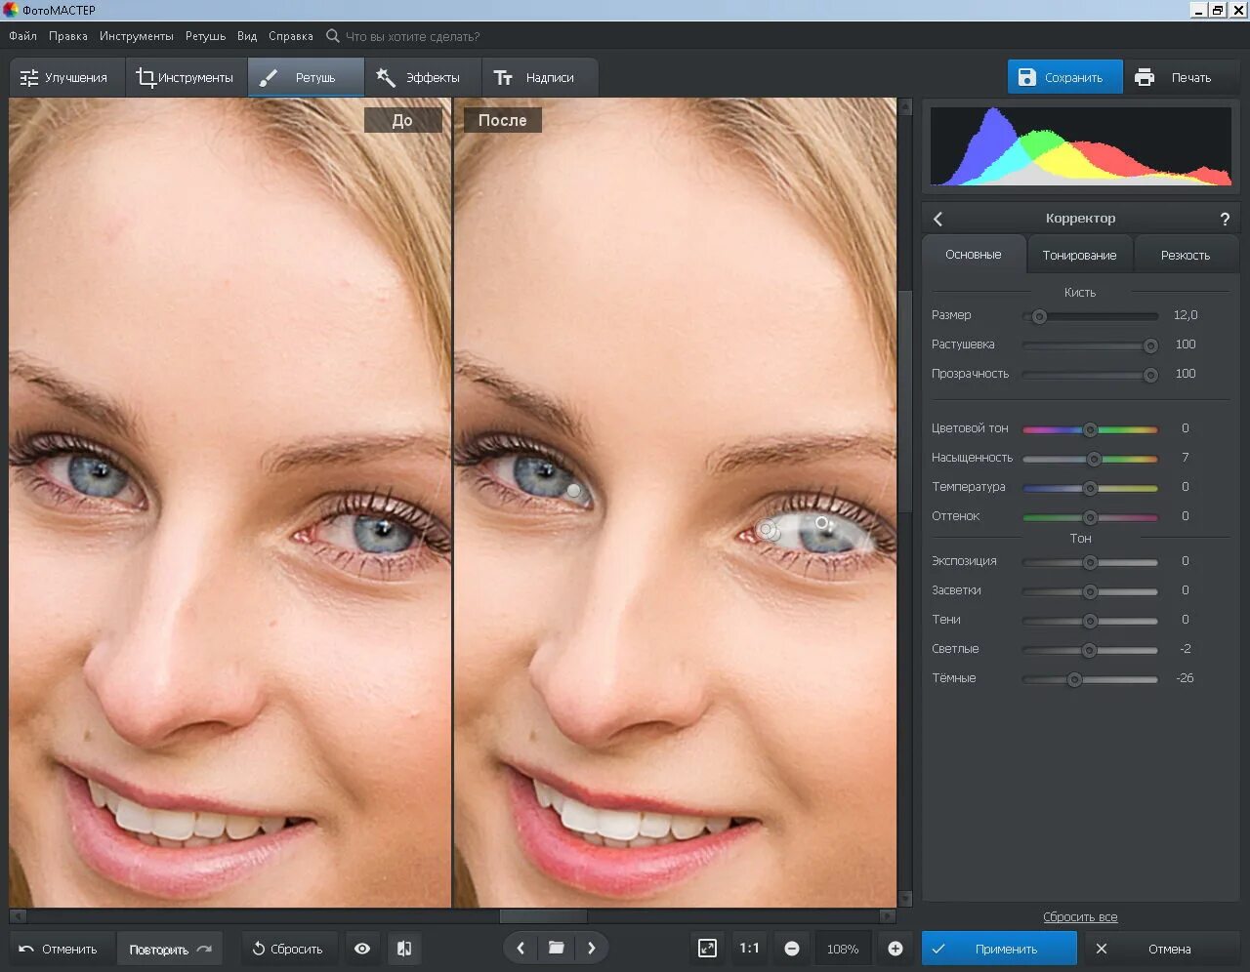Click the Насыщенность value 7
This screenshot has height=972, width=1250.
[x=1186, y=458]
